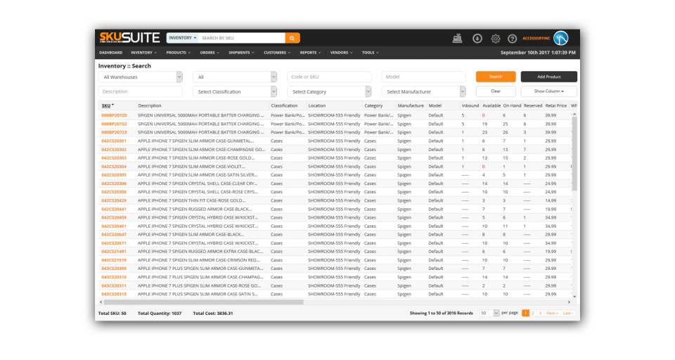
Task: Click the SKUSUITE logo
Action: 129,38
